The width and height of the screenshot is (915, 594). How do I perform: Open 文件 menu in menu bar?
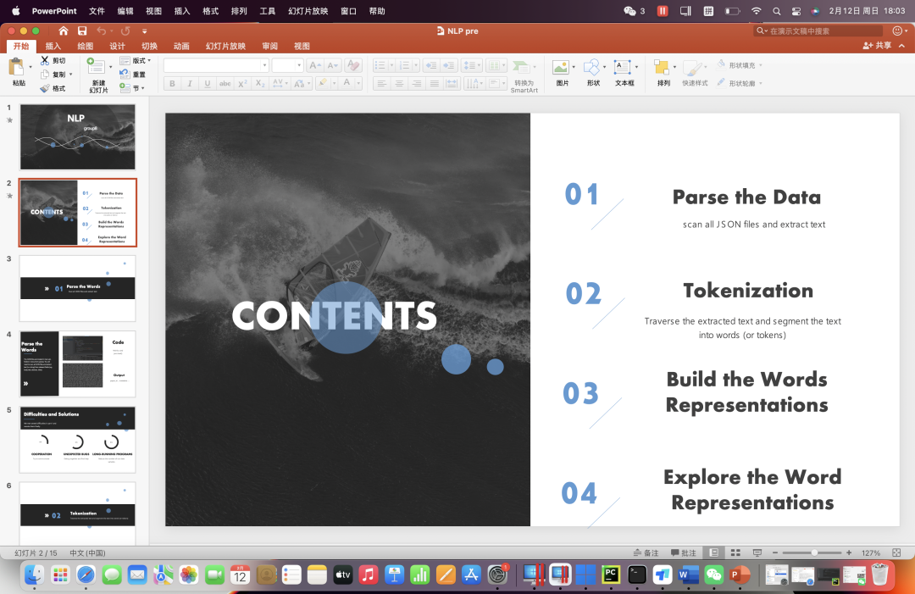point(97,10)
